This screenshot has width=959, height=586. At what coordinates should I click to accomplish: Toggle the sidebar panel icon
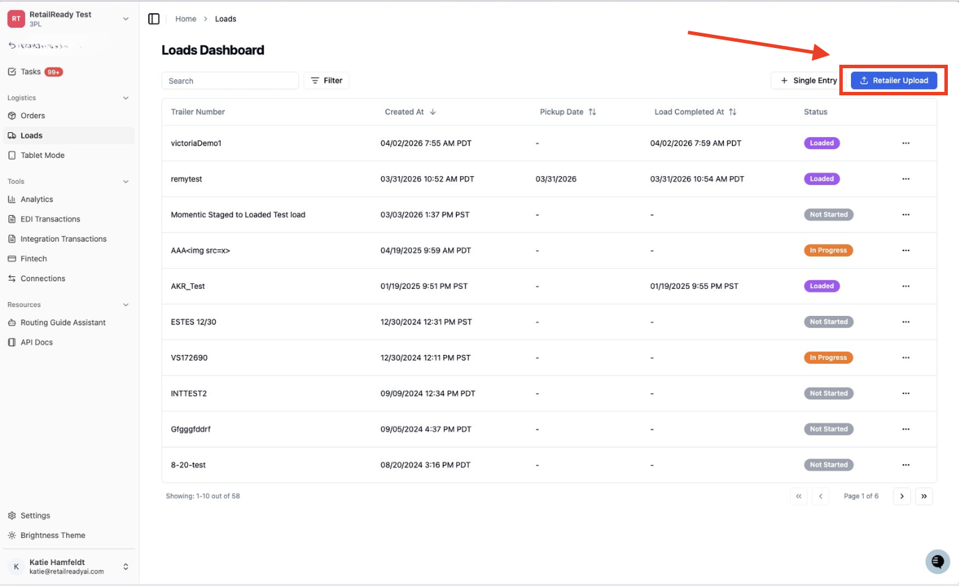[154, 19]
